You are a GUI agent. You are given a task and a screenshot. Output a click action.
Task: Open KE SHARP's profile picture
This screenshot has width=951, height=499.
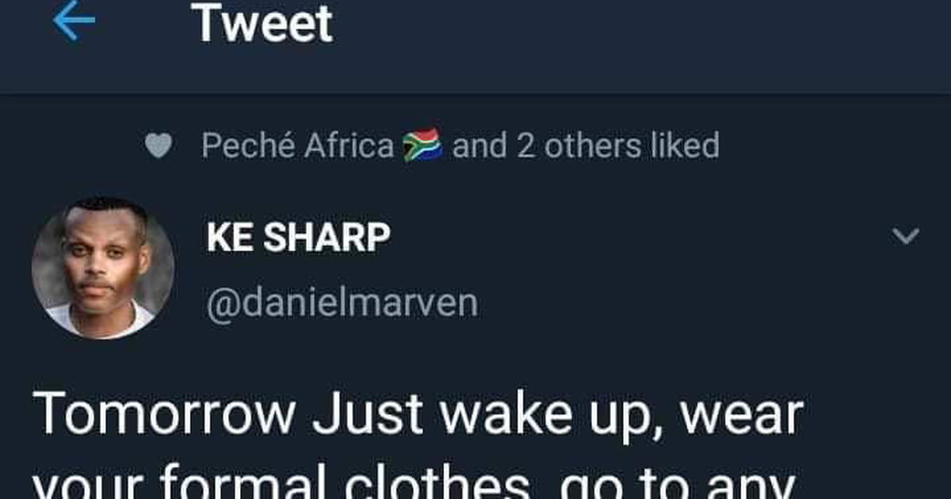click(103, 269)
